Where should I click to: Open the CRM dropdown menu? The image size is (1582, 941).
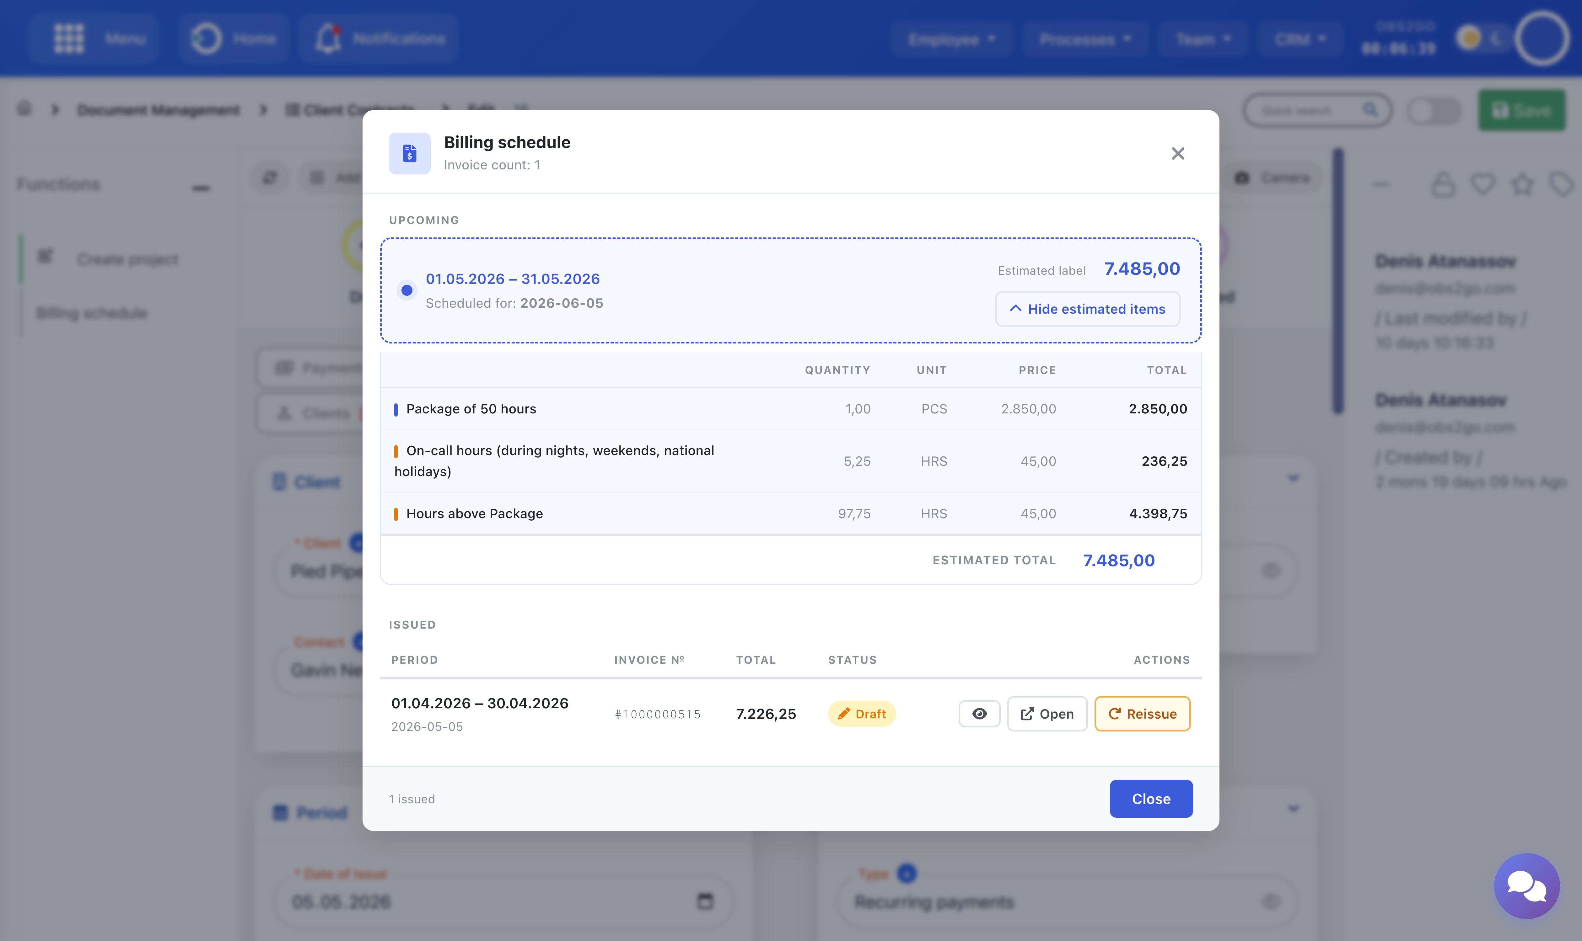(x=1300, y=39)
